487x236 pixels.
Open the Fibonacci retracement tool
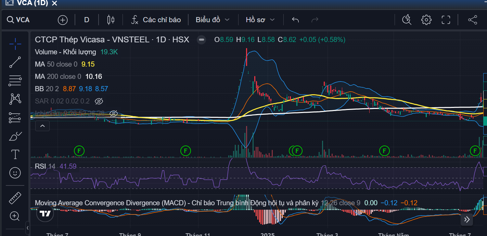[15, 81]
